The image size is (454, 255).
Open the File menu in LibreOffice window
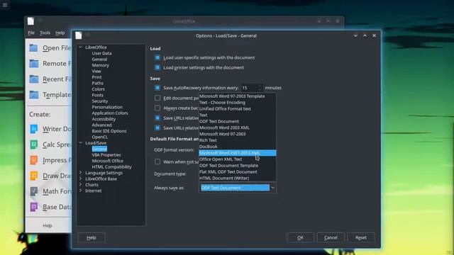coord(31,33)
